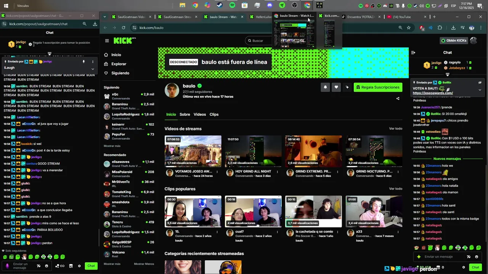This screenshot has width=488, height=274.
Task: Send message with popout Chat button
Action: (x=91, y=266)
